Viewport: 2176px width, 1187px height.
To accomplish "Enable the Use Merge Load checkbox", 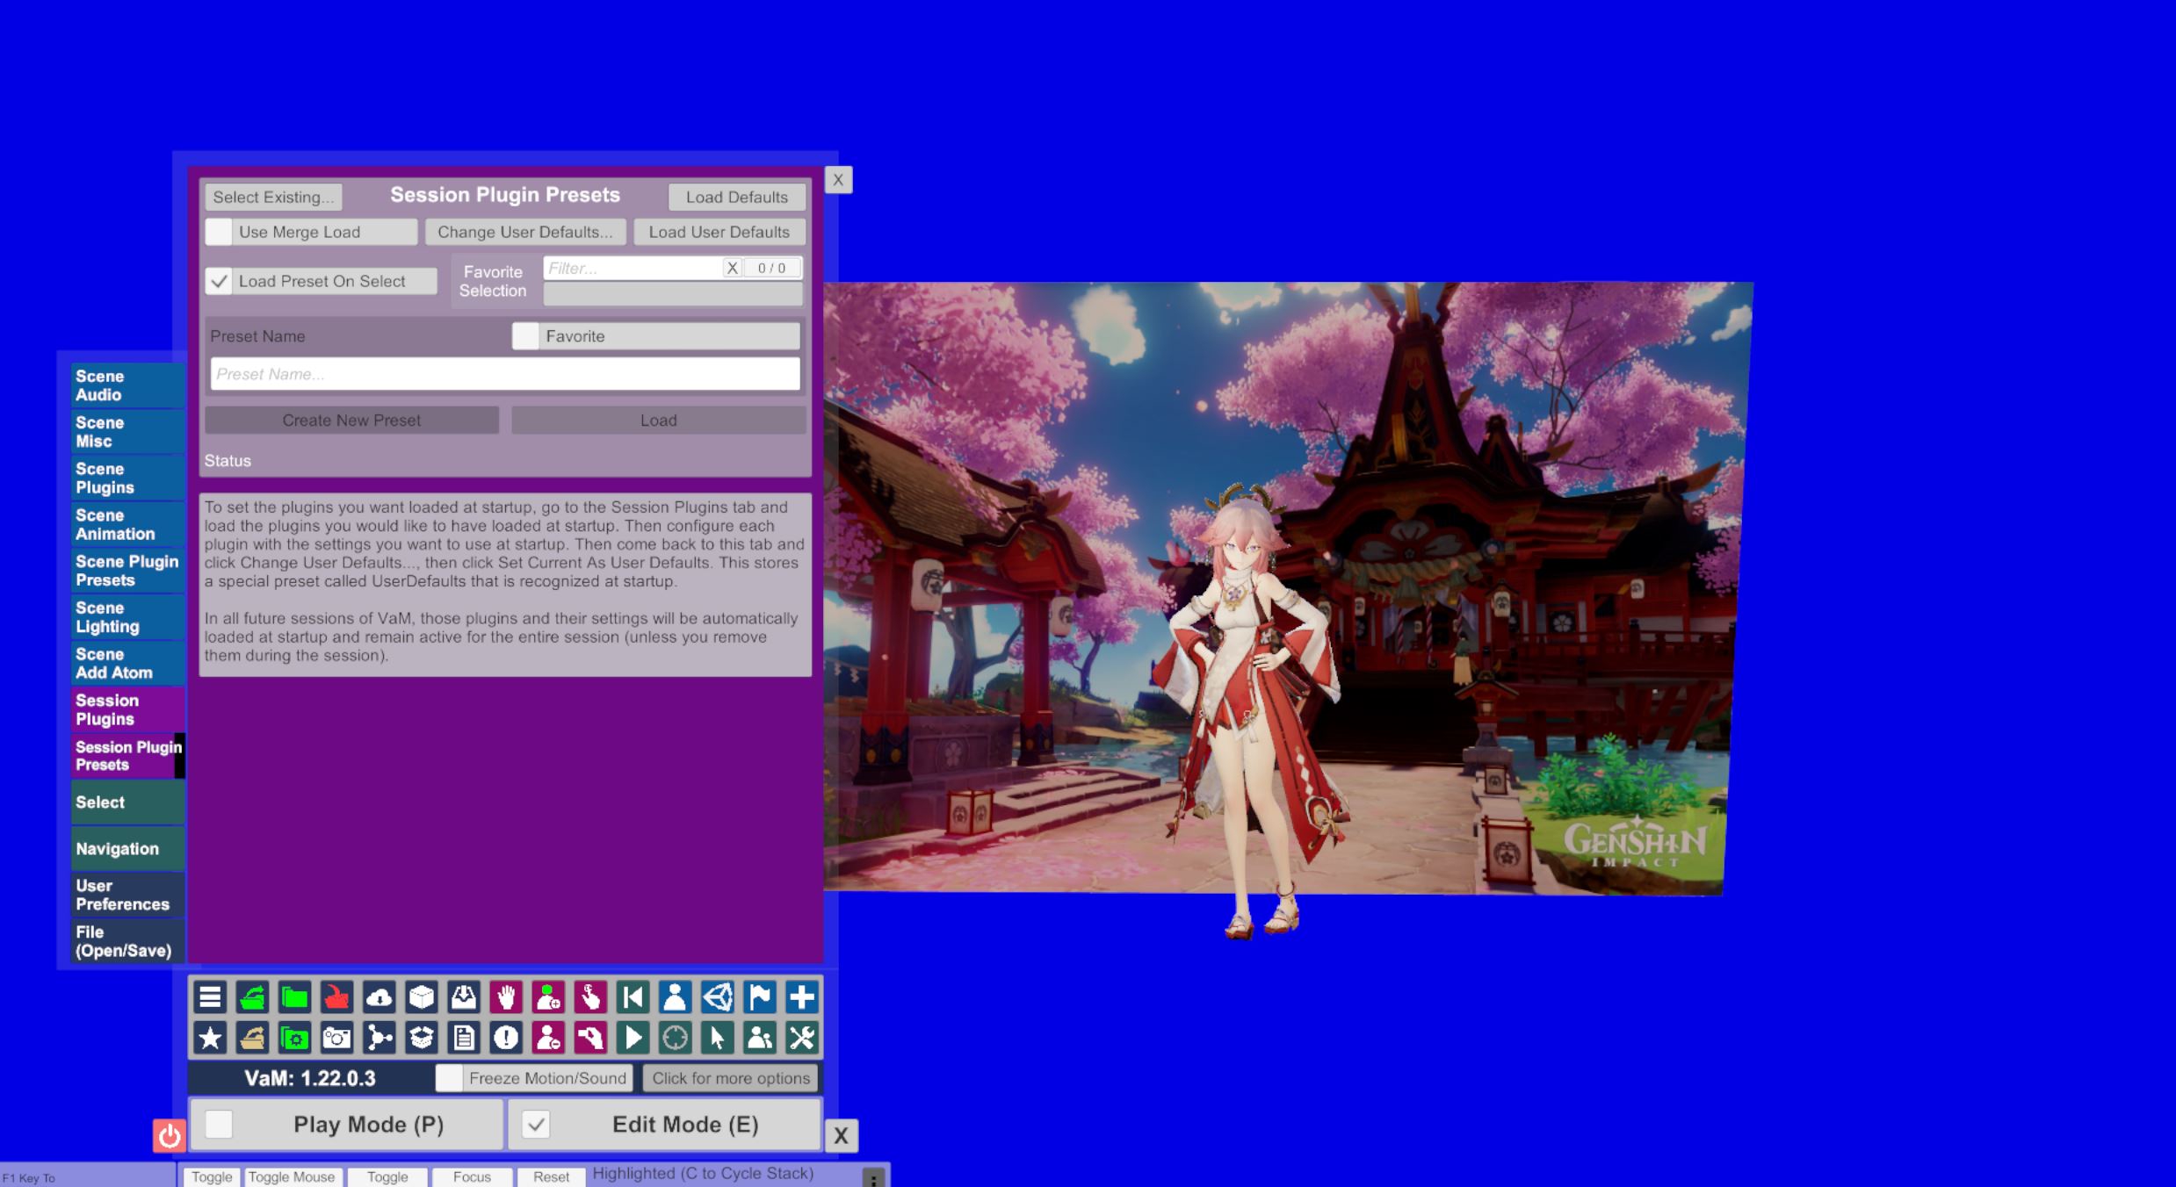I will coord(219,232).
